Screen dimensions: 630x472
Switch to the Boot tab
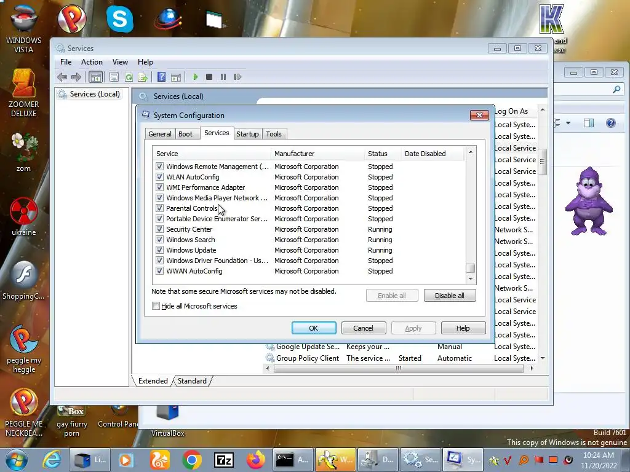pyautogui.click(x=185, y=133)
